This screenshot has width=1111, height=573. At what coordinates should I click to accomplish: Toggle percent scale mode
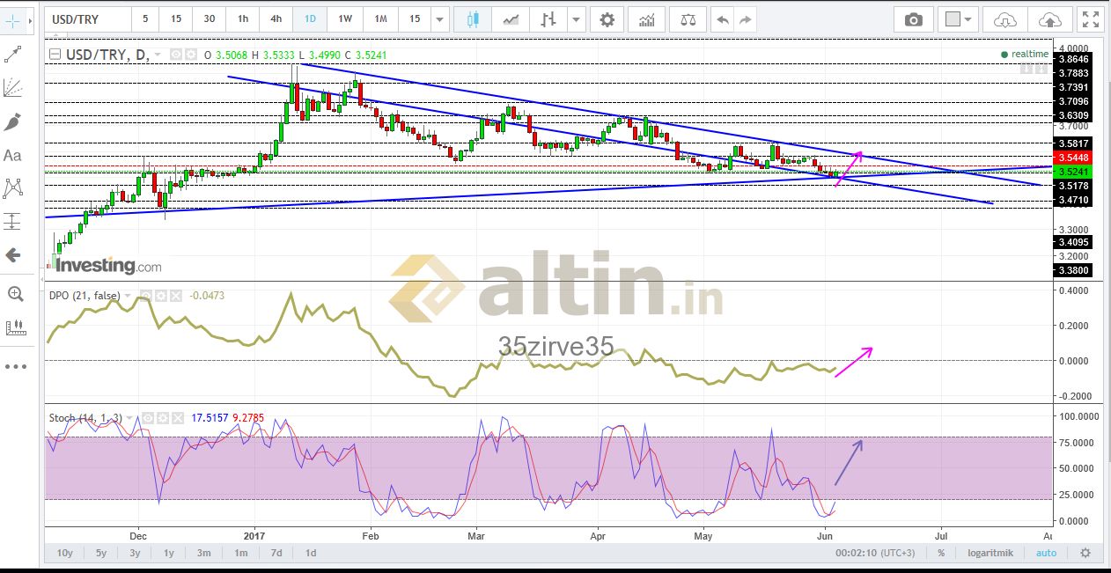[x=941, y=553]
